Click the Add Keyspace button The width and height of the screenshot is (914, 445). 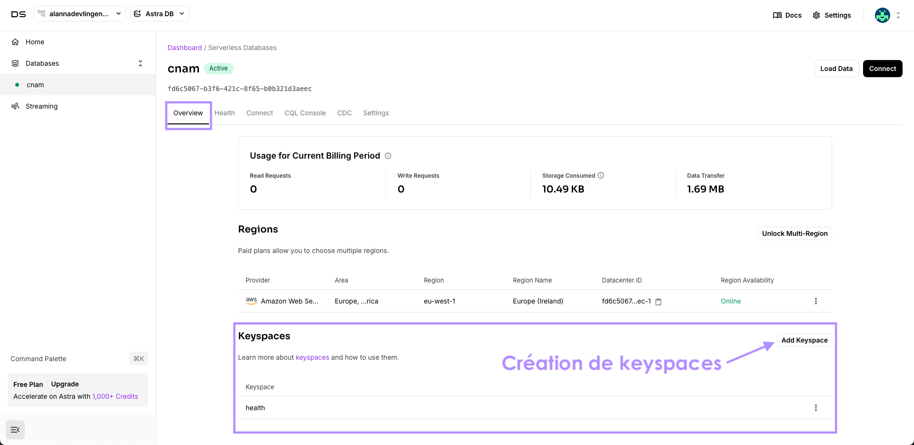coord(805,340)
